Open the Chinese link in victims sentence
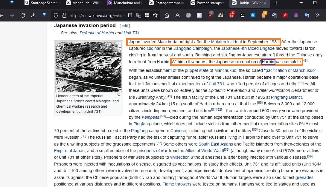 pos(178,131)
